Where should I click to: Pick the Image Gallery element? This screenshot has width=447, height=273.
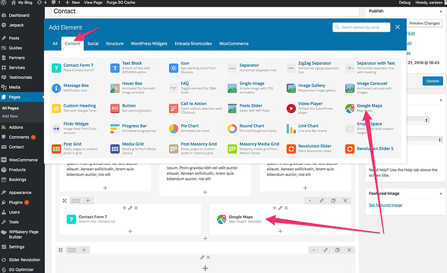pos(313,88)
